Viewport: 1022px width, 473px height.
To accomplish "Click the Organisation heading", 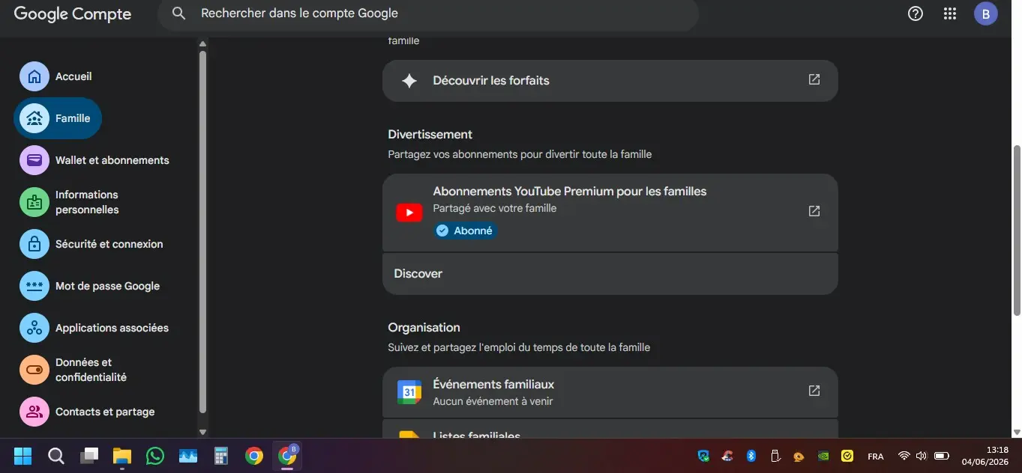I will click(424, 328).
